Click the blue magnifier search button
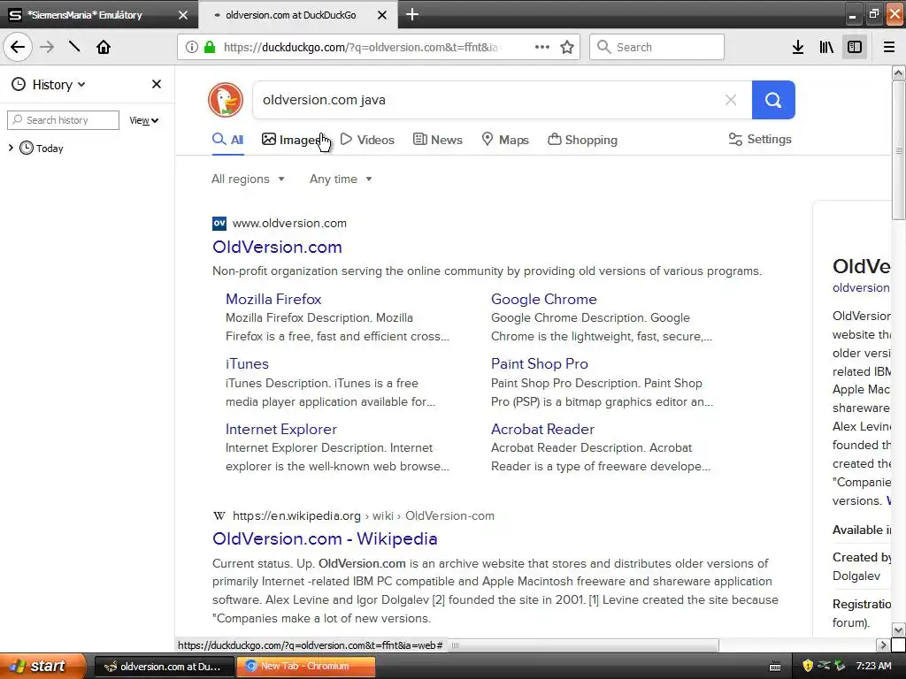 773,100
